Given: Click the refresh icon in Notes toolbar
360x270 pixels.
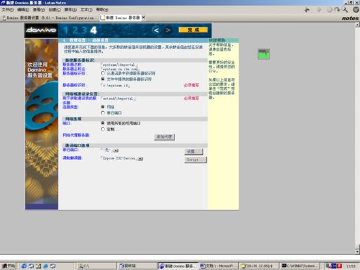Looking at the screenshot, I should [x=337, y=10].
